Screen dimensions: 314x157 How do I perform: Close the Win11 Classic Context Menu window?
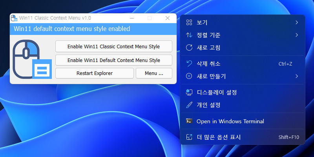pyautogui.click(x=168, y=18)
